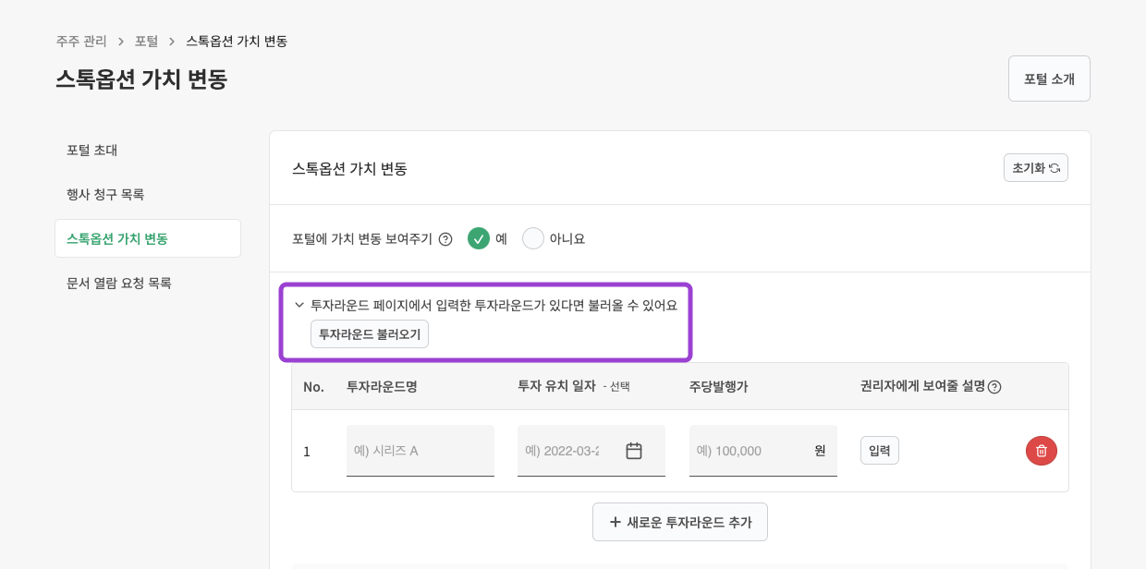The width and height of the screenshot is (1146, 569).
Task: Open 문서 열람 요청 목록 sidebar item
Action: [x=119, y=283]
